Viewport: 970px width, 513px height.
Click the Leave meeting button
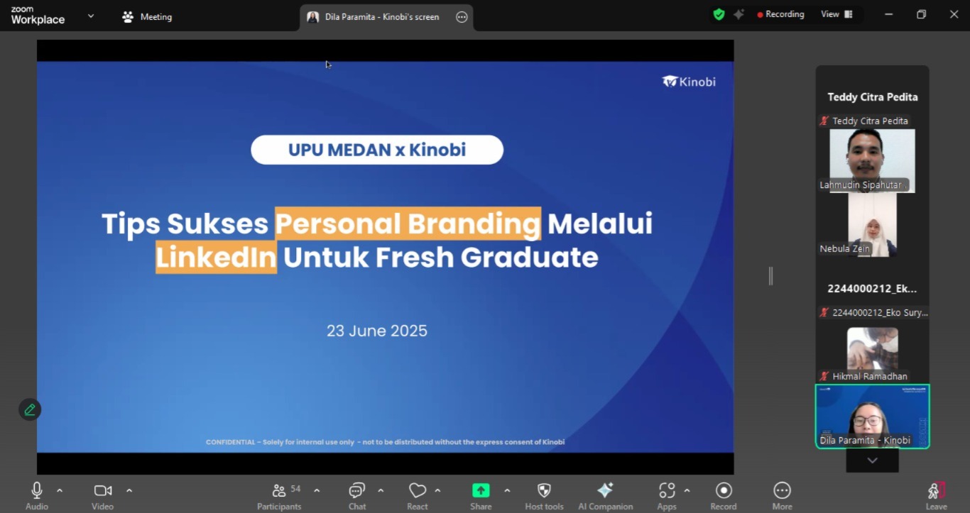click(x=936, y=495)
